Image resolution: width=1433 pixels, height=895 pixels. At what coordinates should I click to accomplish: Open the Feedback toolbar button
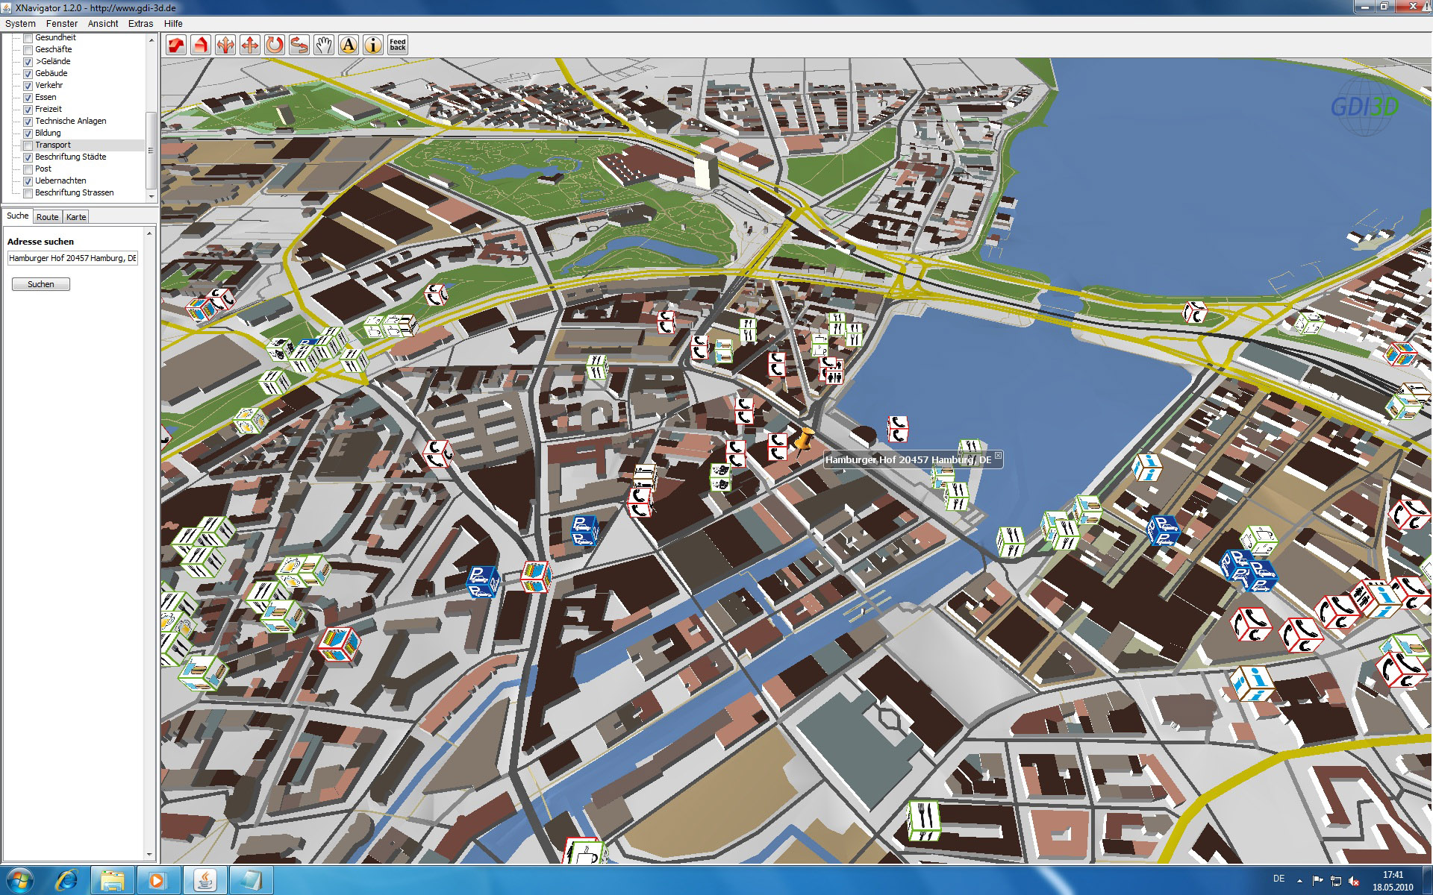(x=398, y=45)
